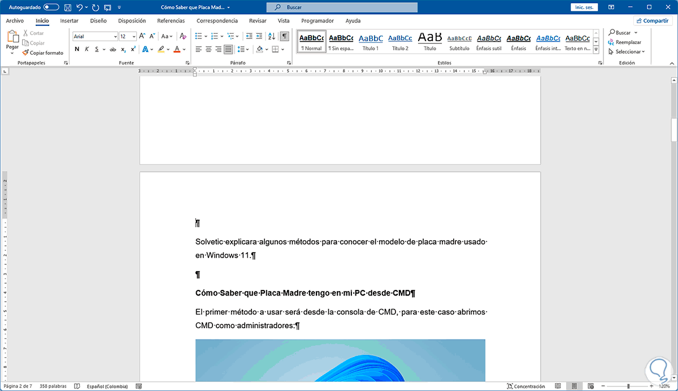
Task: Open the document title dropdown
Action: click(x=228, y=7)
